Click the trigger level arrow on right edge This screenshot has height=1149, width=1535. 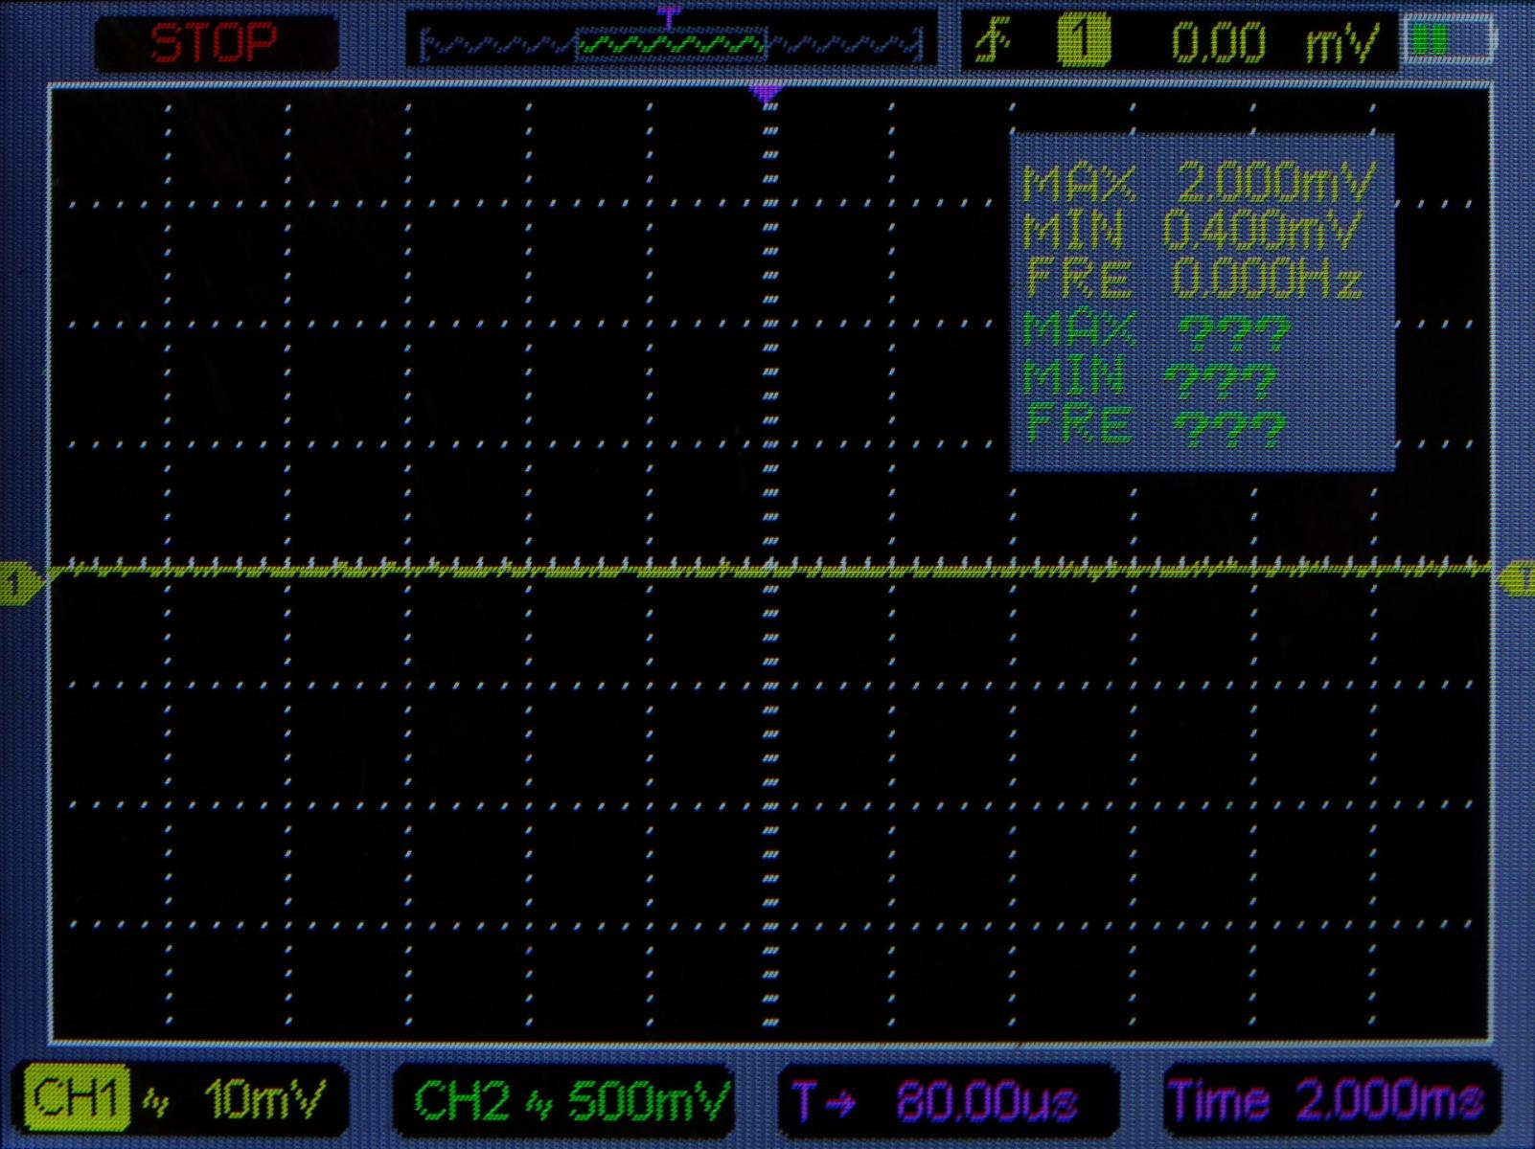tap(1517, 580)
